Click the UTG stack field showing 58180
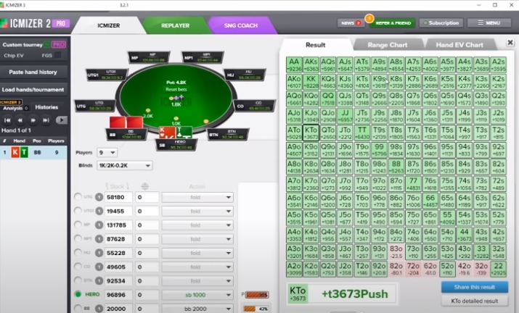 point(118,197)
